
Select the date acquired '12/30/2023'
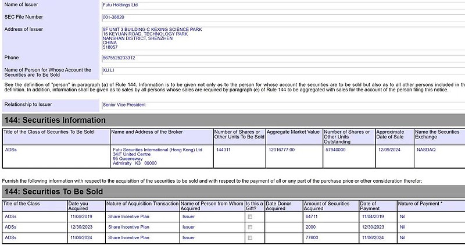pos(81,227)
